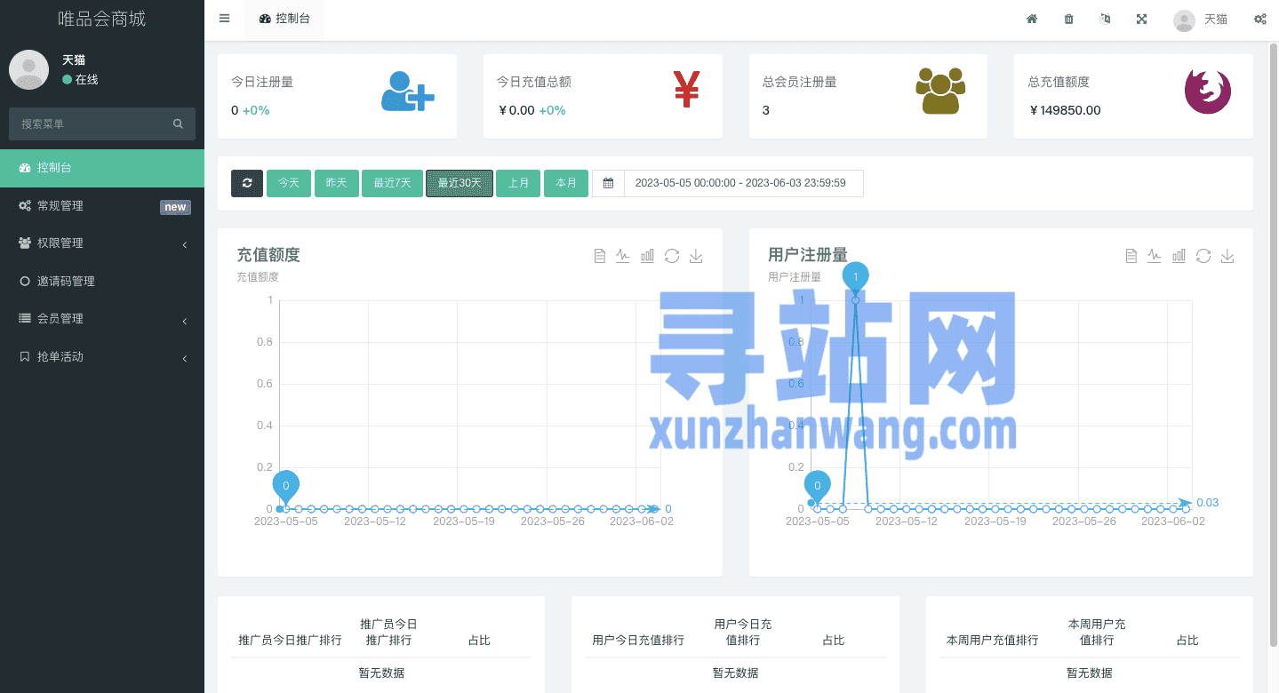
Task: Switch 充值额度 chart to bar view
Action: click(647, 256)
